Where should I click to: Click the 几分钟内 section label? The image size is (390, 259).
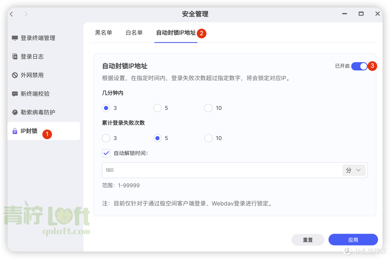coord(113,93)
